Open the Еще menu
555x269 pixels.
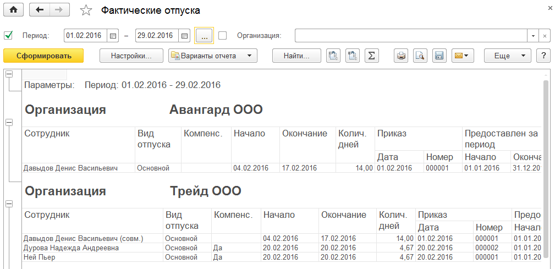coord(507,56)
